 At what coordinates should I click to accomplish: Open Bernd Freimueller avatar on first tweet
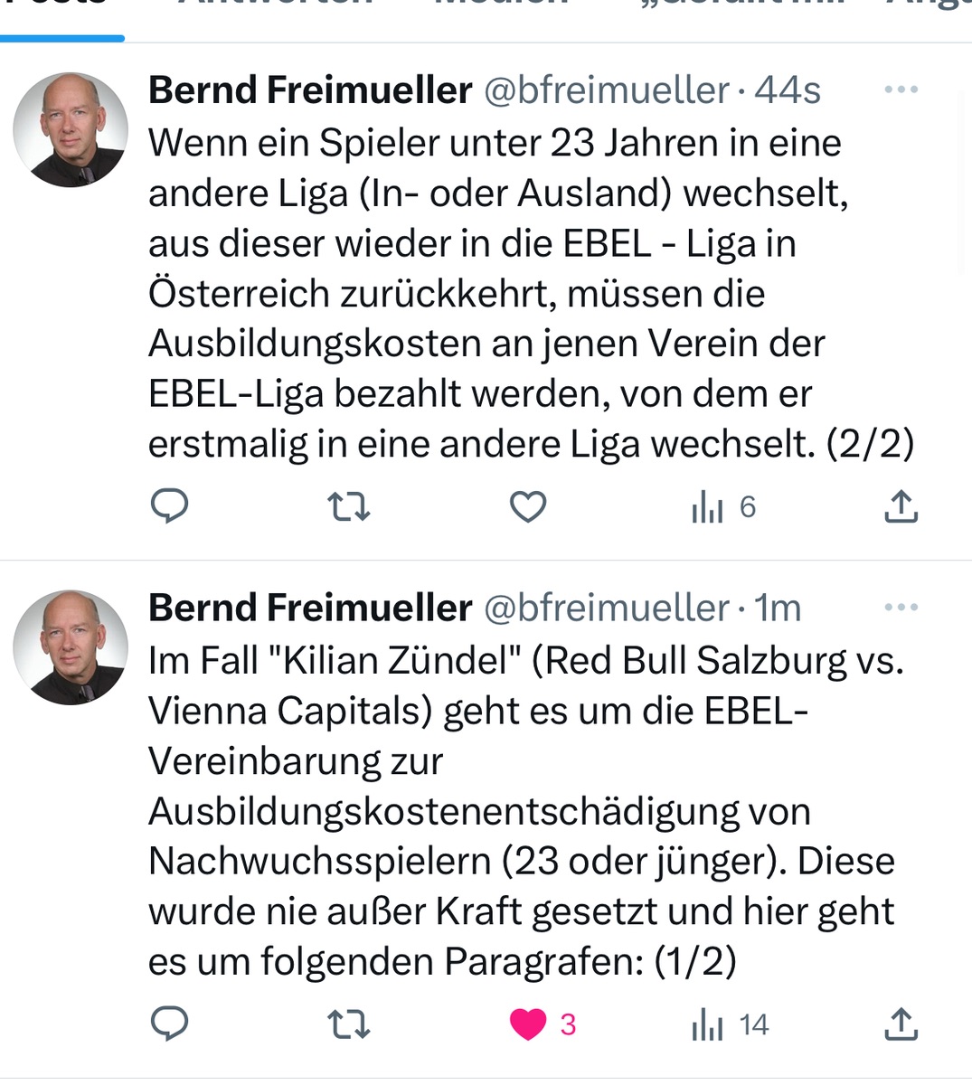tap(71, 129)
